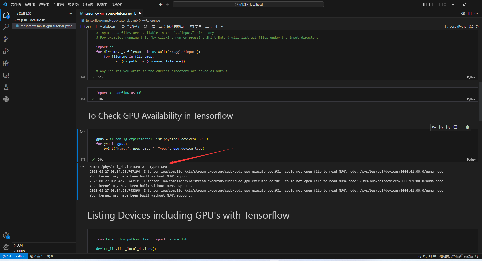Open the Source Control view
The image size is (482, 261).
(x=6, y=39)
